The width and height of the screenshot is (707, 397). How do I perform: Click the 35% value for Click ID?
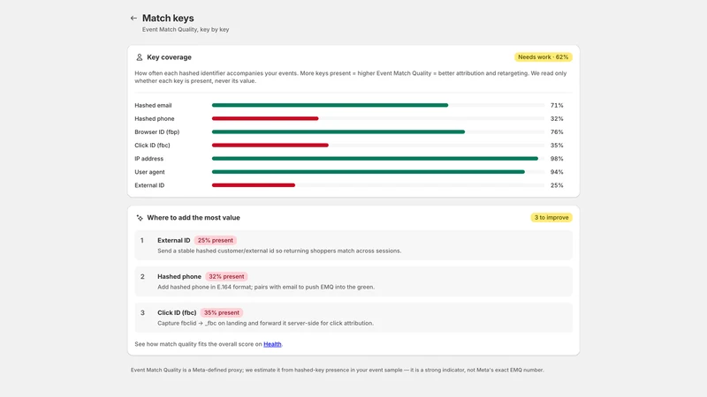pyautogui.click(x=557, y=146)
